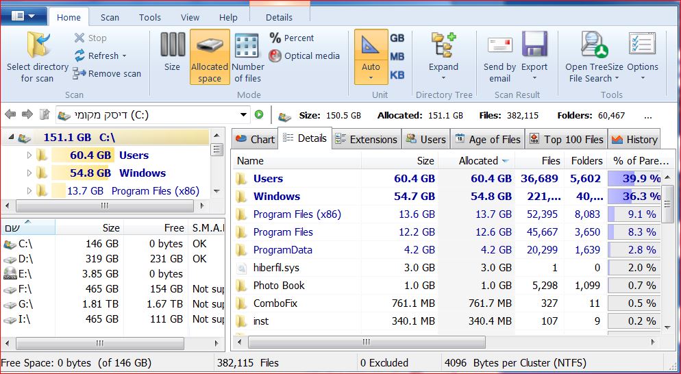The width and height of the screenshot is (681, 374).
Task: Click the overflow dots after Folders count
Action: [x=648, y=116]
